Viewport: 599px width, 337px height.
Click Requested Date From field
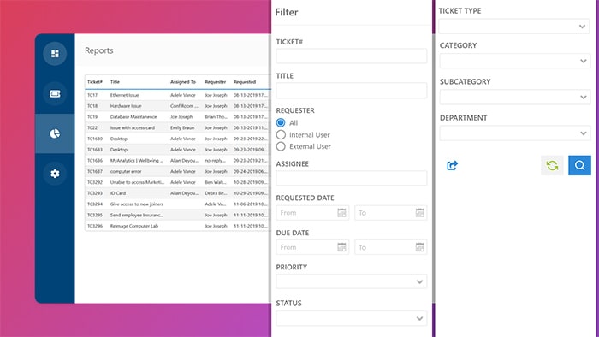pos(312,213)
